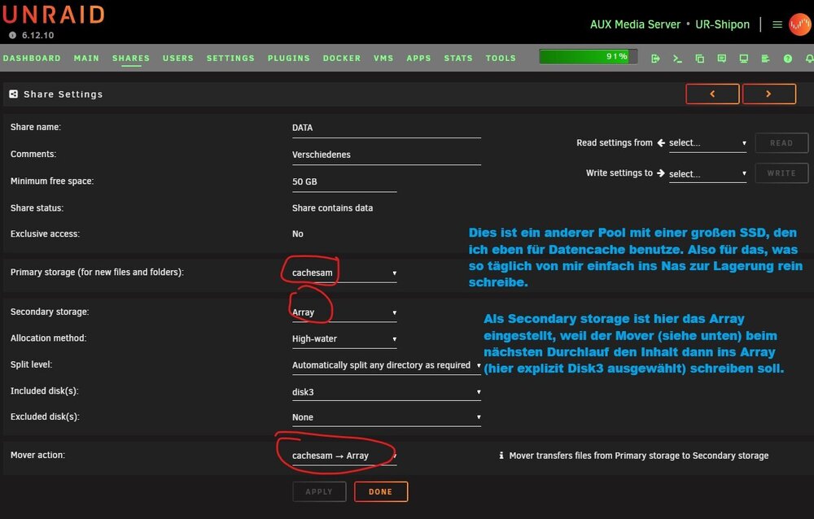814x519 pixels.
Task: Open the VMS tab
Action: coord(383,58)
